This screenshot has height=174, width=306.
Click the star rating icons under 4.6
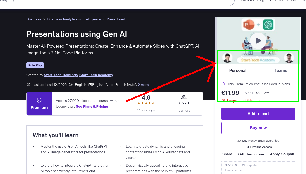pyautogui.click(x=146, y=103)
